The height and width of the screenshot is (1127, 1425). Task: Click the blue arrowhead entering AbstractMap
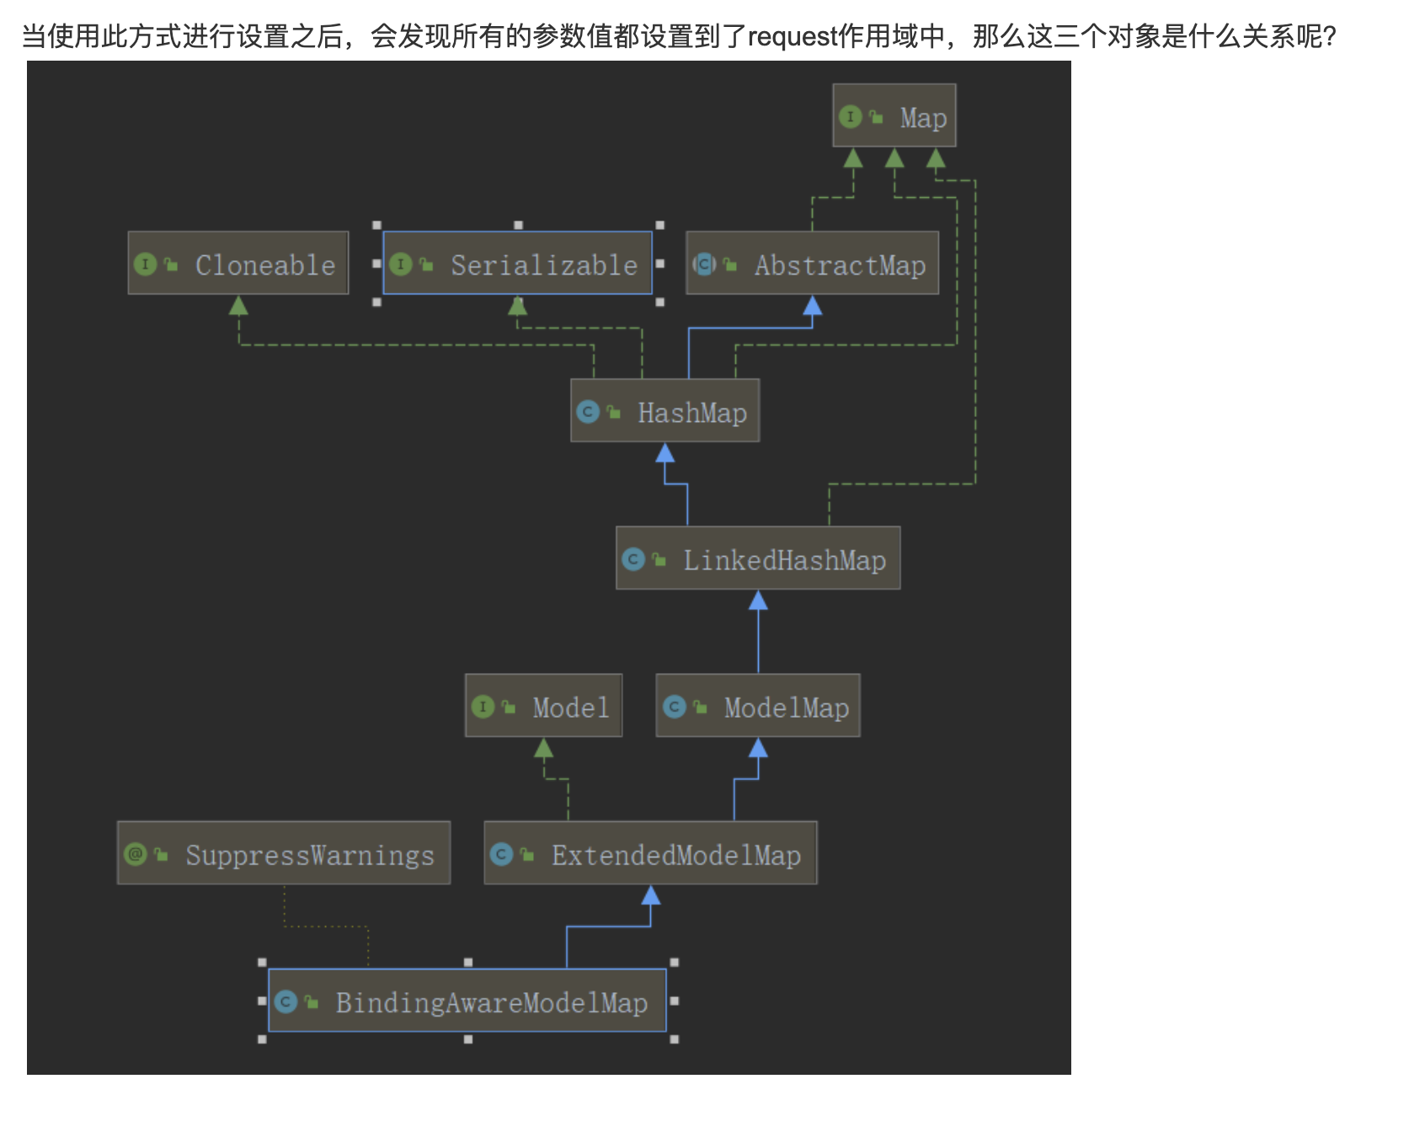click(812, 305)
